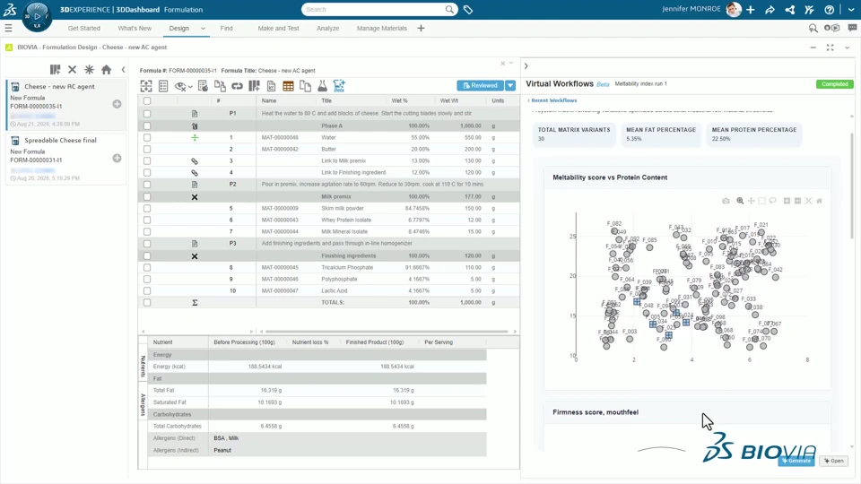The image size is (861, 484).
Task: Check the Polyphosphate row checkbox
Action: (x=146, y=280)
